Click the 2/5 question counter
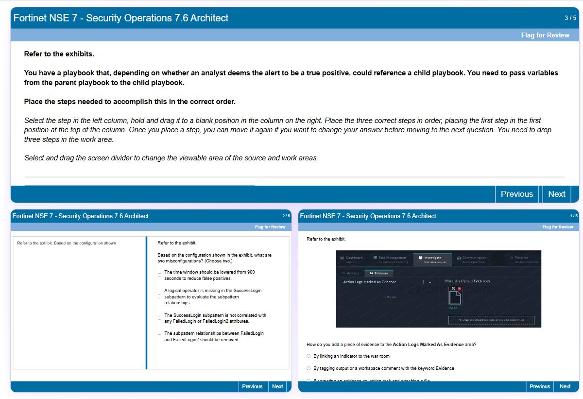The height and width of the screenshot is (399, 583). pyautogui.click(x=286, y=216)
